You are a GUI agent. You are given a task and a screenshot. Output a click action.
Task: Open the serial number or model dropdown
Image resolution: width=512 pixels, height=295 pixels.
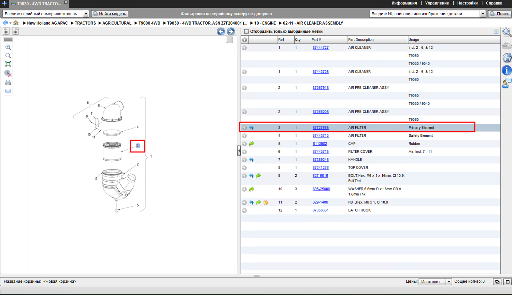[x=86, y=14]
